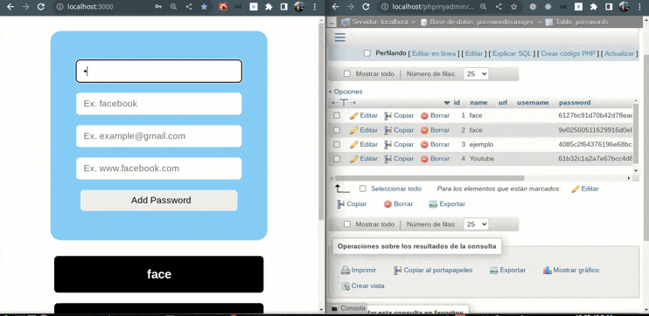This screenshot has width=649, height=316.
Task: Sort the table by the password column header
Action: (575, 103)
